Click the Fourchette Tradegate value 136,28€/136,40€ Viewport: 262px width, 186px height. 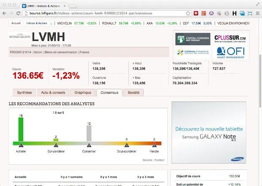pyautogui.click(x=186, y=68)
